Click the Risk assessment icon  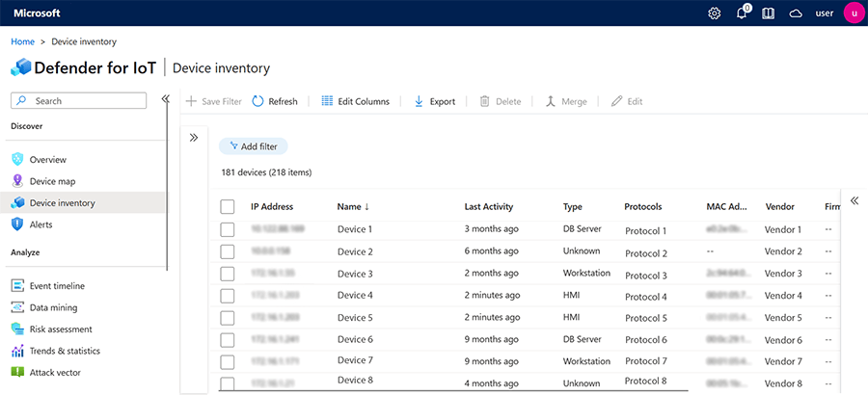(x=17, y=329)
